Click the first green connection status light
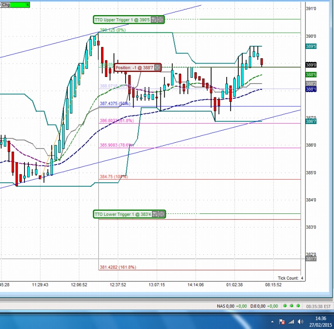Screen dimensions: 334x329 pos(285,306)
